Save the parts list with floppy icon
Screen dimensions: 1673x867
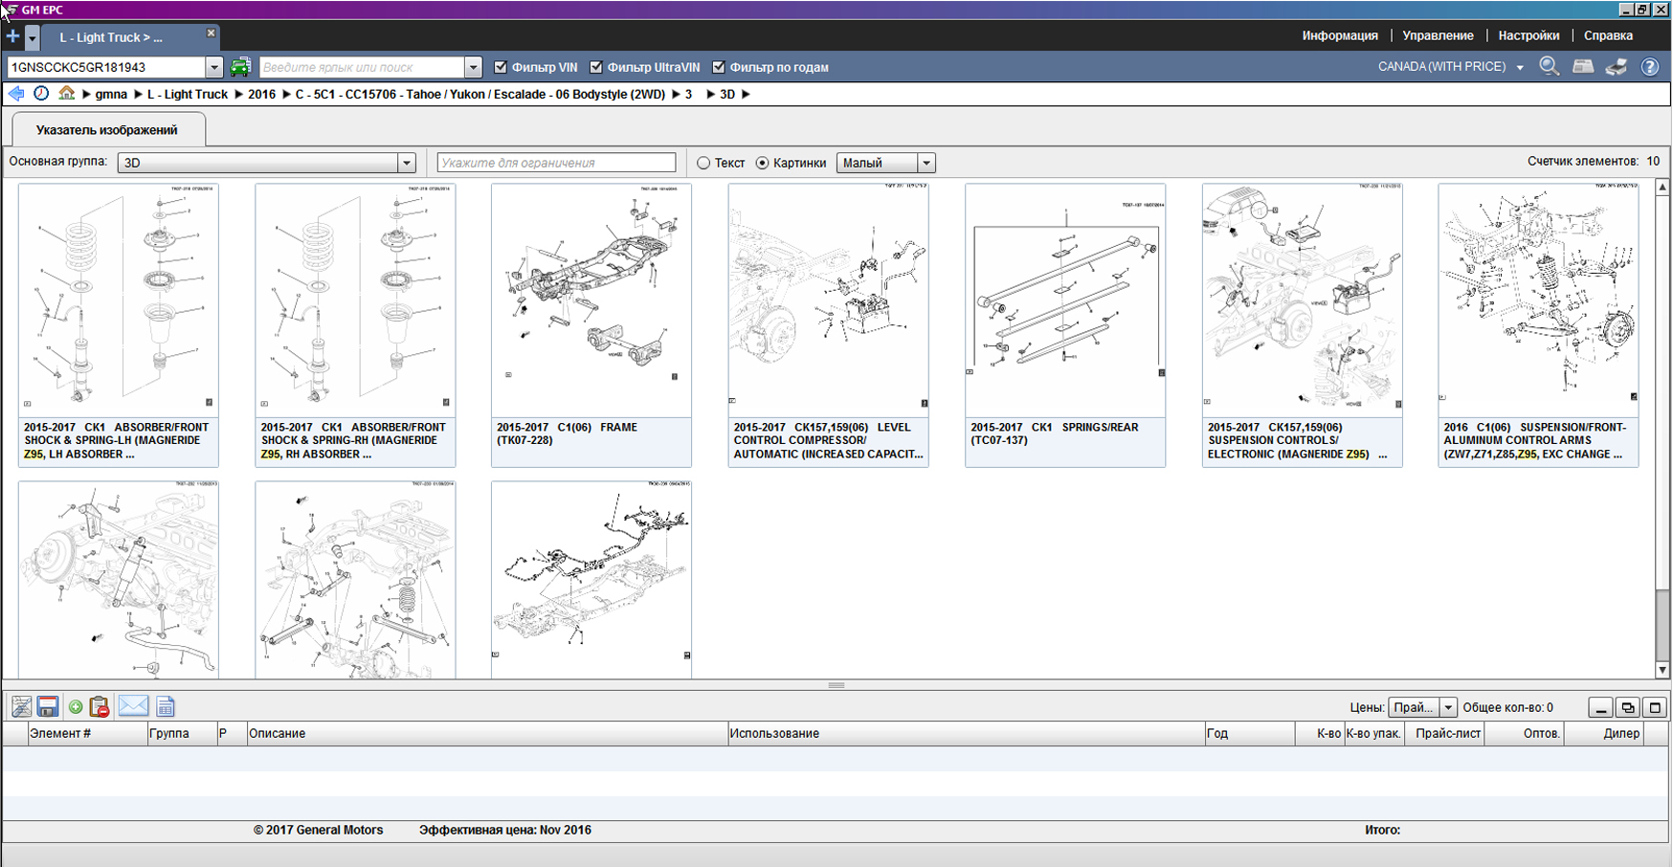coord(48,707)
